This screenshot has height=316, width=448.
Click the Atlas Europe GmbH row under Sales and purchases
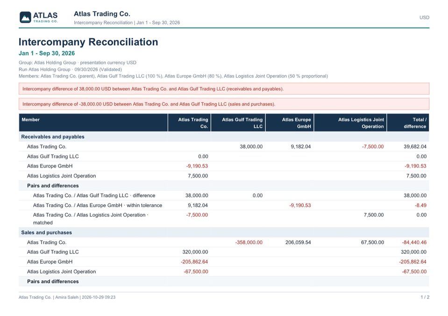coord(224,262)
